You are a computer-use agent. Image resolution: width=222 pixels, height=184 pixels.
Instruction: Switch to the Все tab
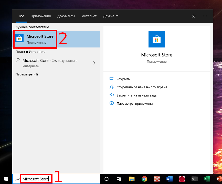tap(21, 16)
